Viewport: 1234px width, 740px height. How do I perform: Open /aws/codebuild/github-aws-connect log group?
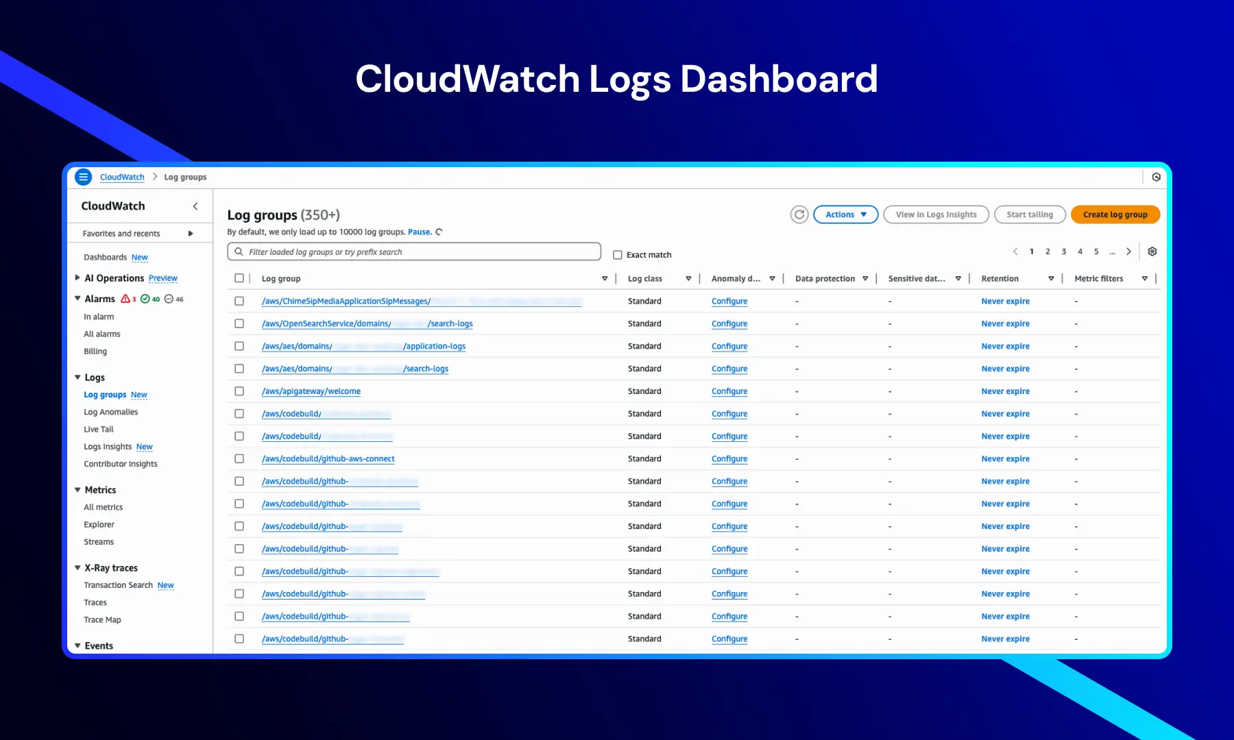328,458
